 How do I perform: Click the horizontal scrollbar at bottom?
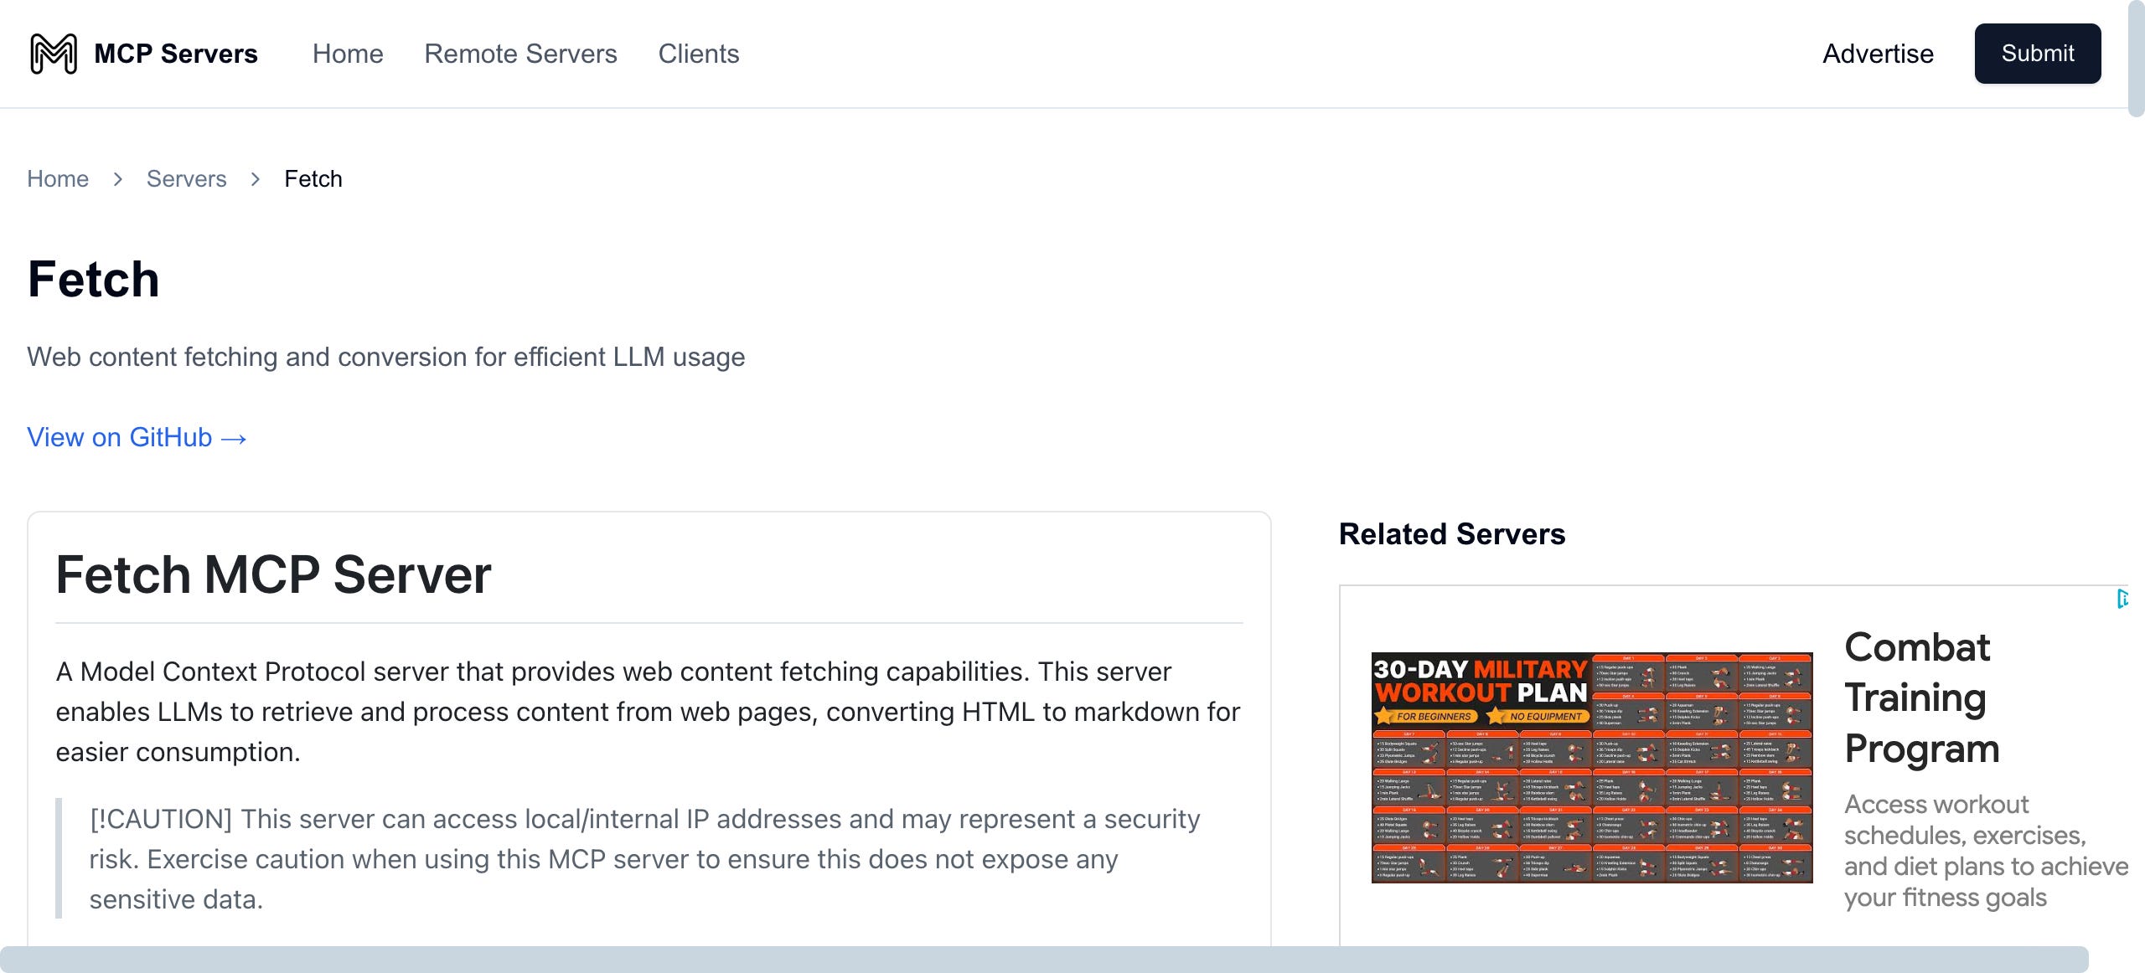click(x=1043, y=959)
